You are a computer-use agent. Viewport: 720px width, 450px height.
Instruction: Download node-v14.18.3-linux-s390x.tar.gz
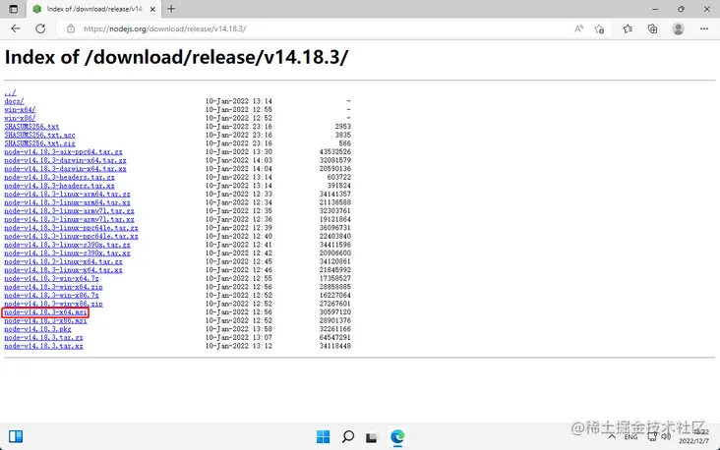click(x=67, y=245)
